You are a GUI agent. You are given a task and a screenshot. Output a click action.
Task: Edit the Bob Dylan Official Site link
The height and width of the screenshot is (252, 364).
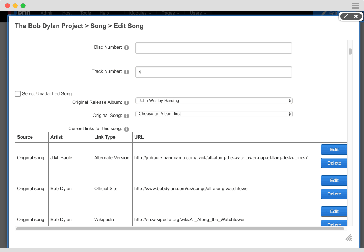334,181
